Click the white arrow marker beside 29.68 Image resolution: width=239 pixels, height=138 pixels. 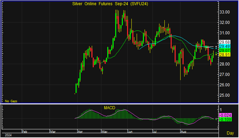[216, 46]
